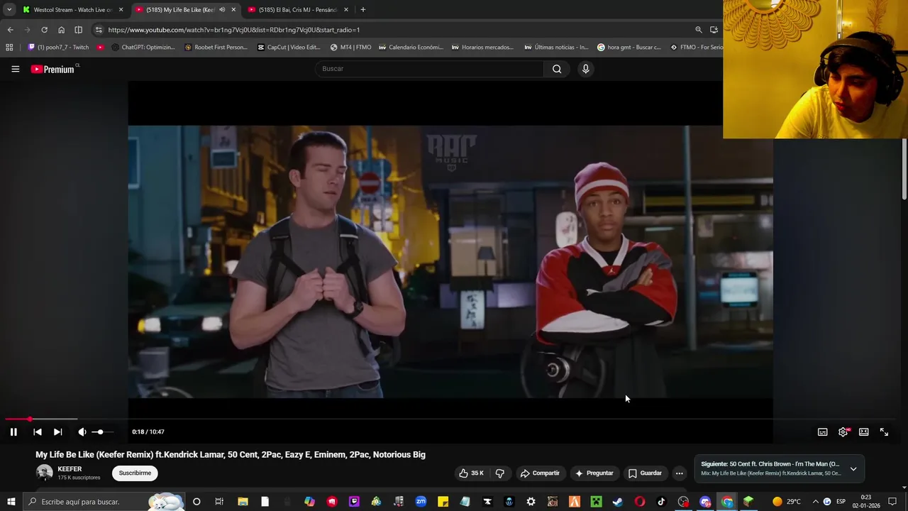Open Últimas noticias bookmark

556,48
